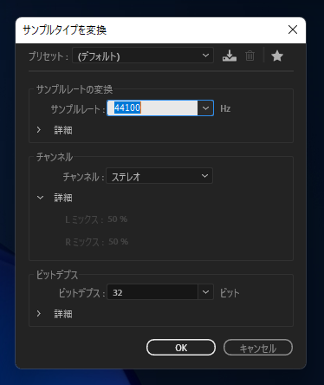
Task: Click the キャンセル button
Action: pos(258,348)
